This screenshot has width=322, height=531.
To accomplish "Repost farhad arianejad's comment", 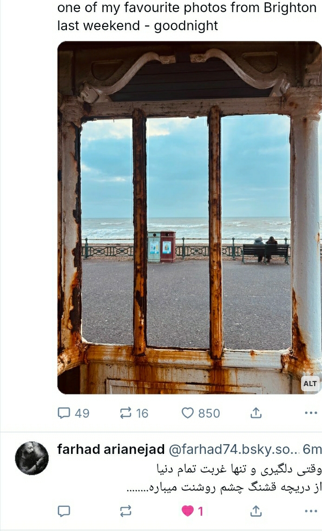I will [125, 511].
